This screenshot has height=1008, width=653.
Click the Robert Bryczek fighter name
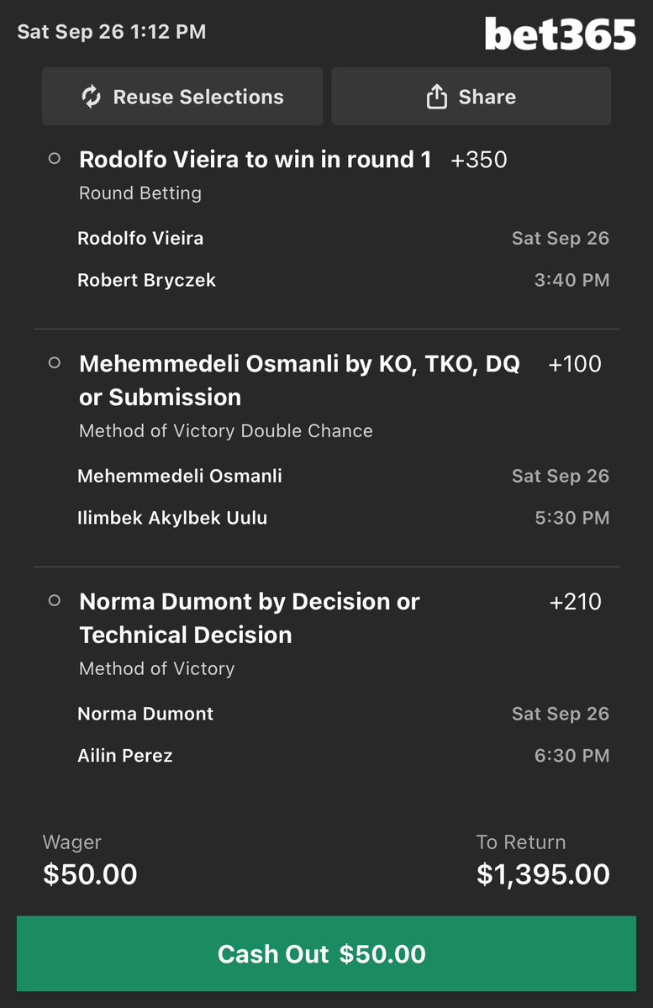[146, 280]
